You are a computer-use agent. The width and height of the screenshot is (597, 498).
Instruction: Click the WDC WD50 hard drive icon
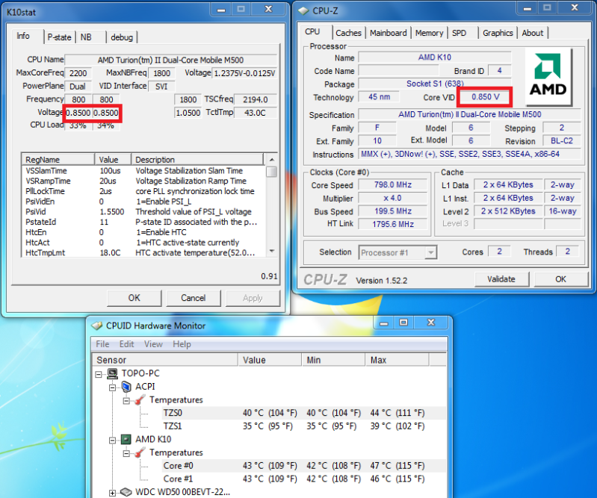click(126, 493)
